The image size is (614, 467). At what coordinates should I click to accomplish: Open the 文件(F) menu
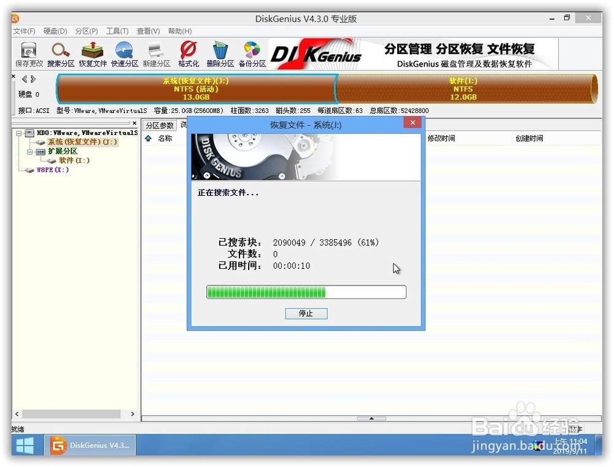[x=25, y=31]
